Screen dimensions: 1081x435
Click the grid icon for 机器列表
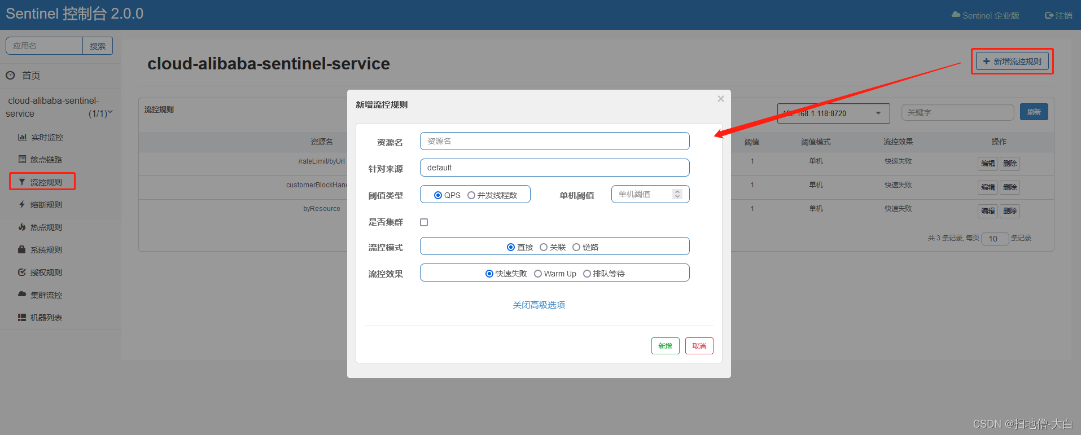[x=22, y=317]
